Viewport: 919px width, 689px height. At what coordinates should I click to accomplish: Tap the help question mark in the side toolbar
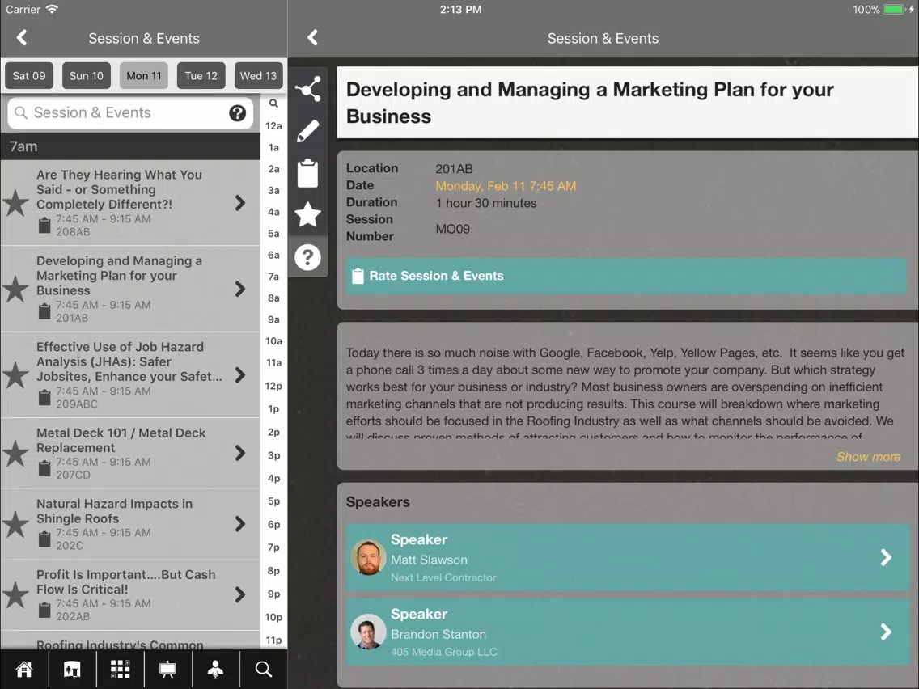point(307,257)
